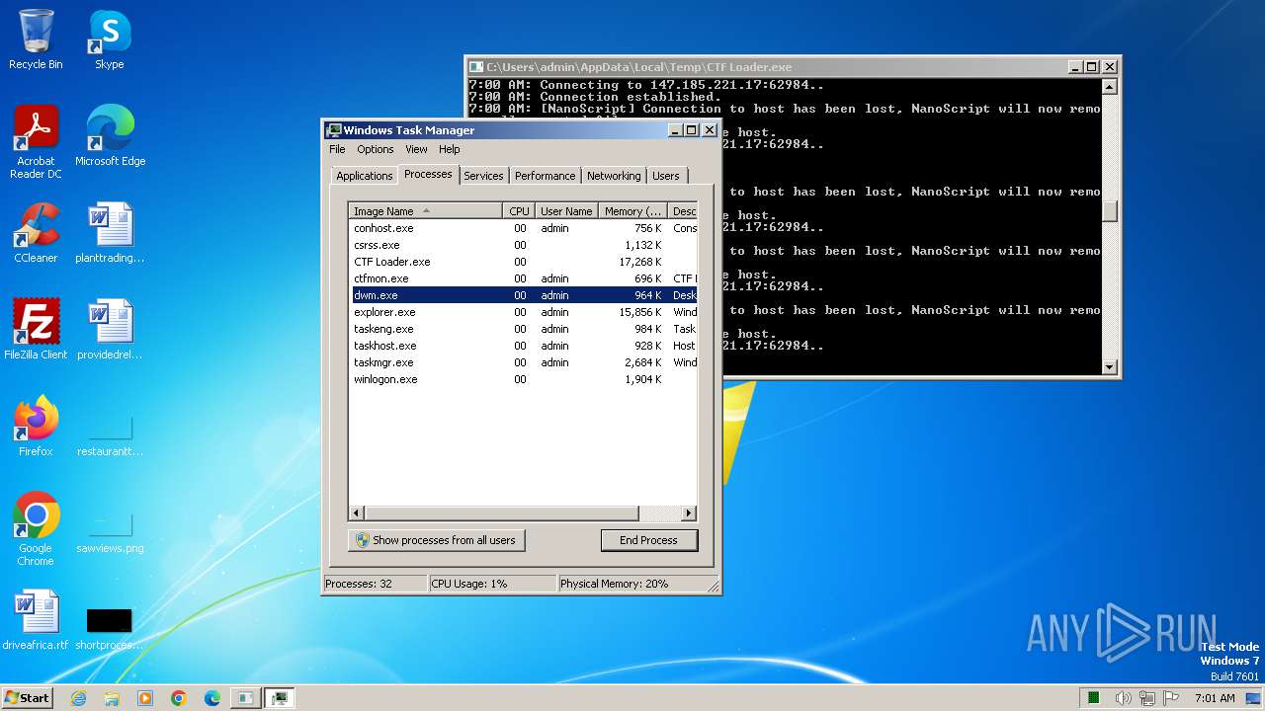Select winlogon.exe process row
This screenshot has height=711, width=1265.
(x=524, y=379)
